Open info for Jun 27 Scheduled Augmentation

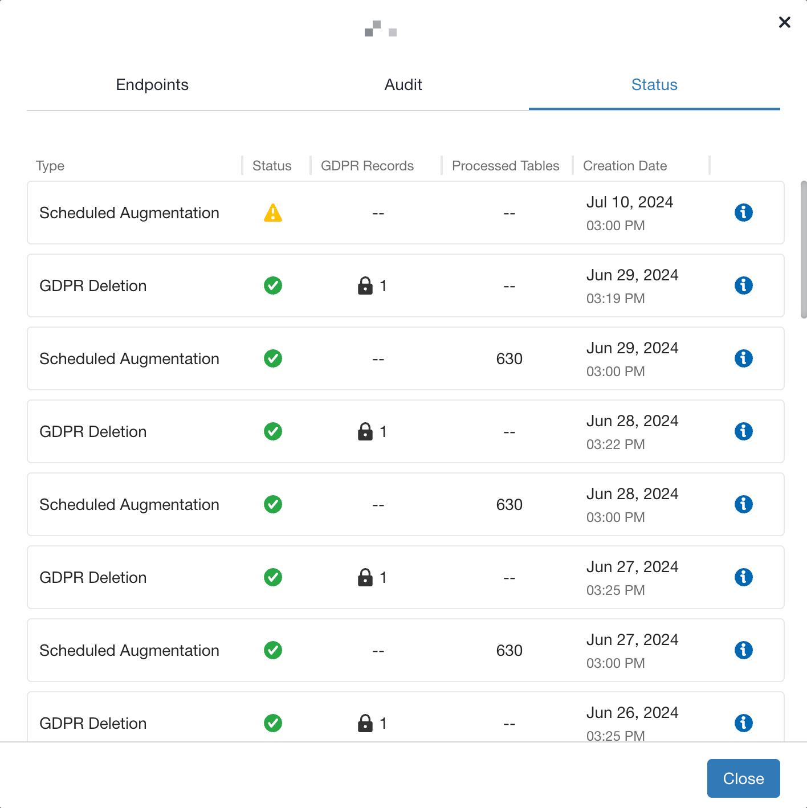[743, 650]
